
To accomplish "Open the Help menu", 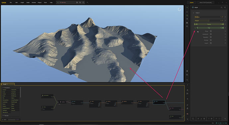I will tap(51, 2).
